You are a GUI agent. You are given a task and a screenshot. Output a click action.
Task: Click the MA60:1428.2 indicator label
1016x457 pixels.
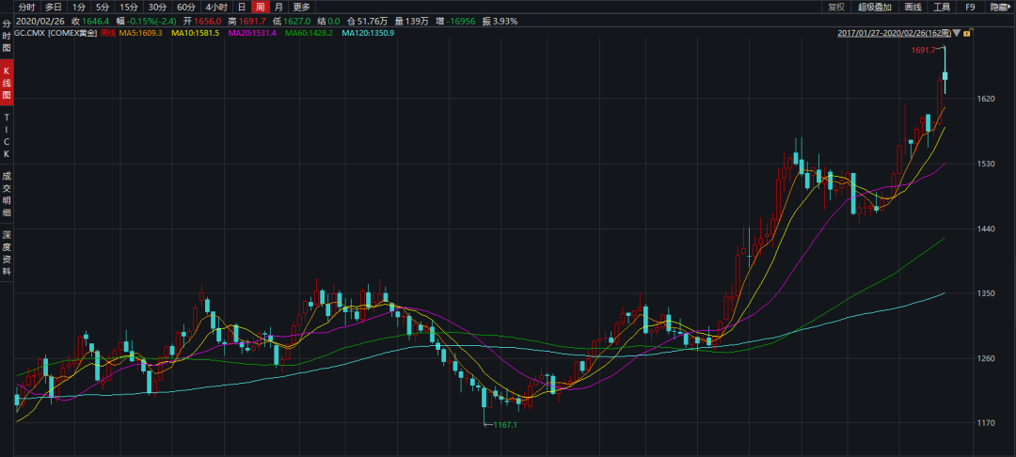[309, 32]
